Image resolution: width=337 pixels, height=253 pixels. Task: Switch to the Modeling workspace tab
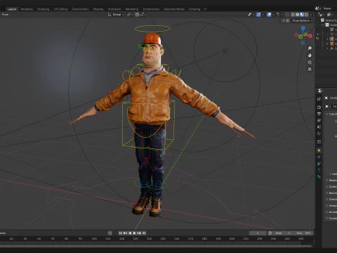(27, 9)
